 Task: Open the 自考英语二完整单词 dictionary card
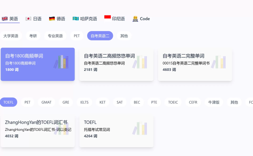coord(195,64)
